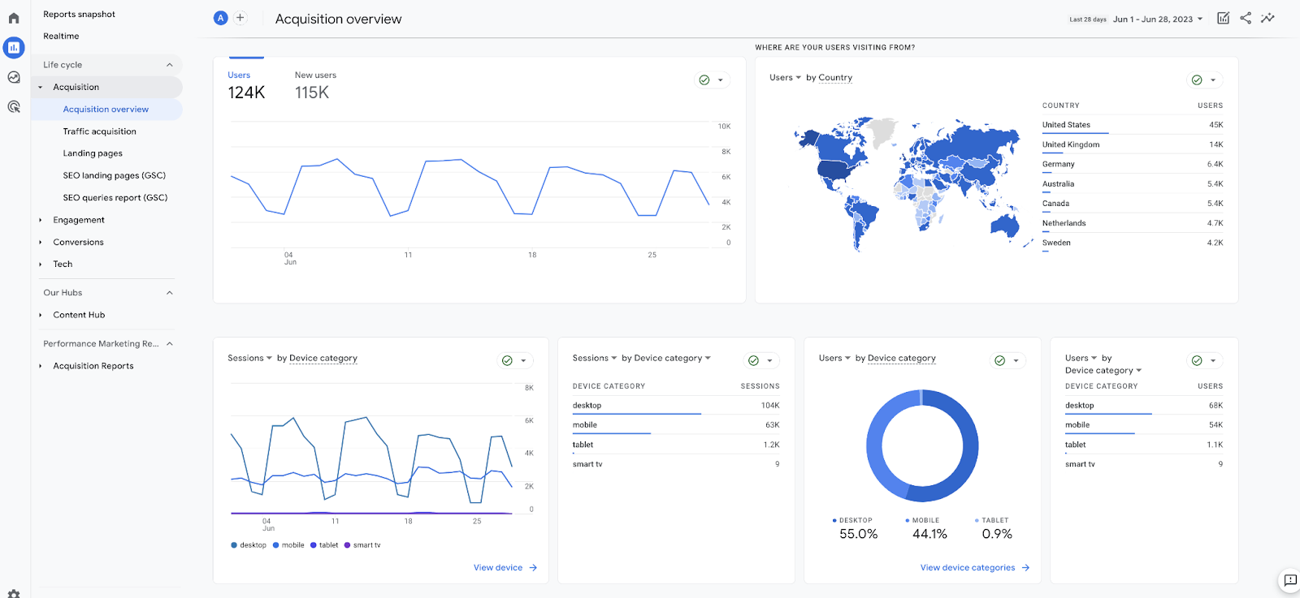Click green check on Users donut card
This screenshot has width=1300, height=598.
pyautogui.click(x=1000, y=360)
